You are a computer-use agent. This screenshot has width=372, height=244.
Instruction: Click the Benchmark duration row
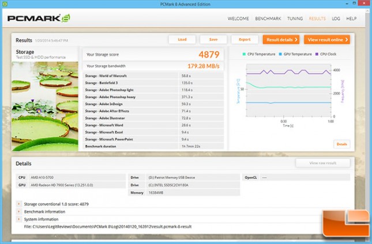(153, 146)
